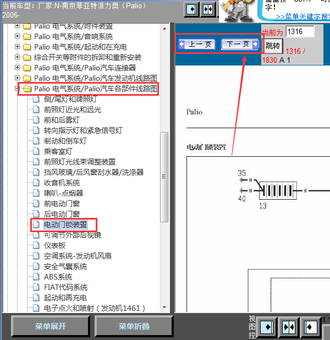Open 制动和倒车灯 document

[65, 141]
